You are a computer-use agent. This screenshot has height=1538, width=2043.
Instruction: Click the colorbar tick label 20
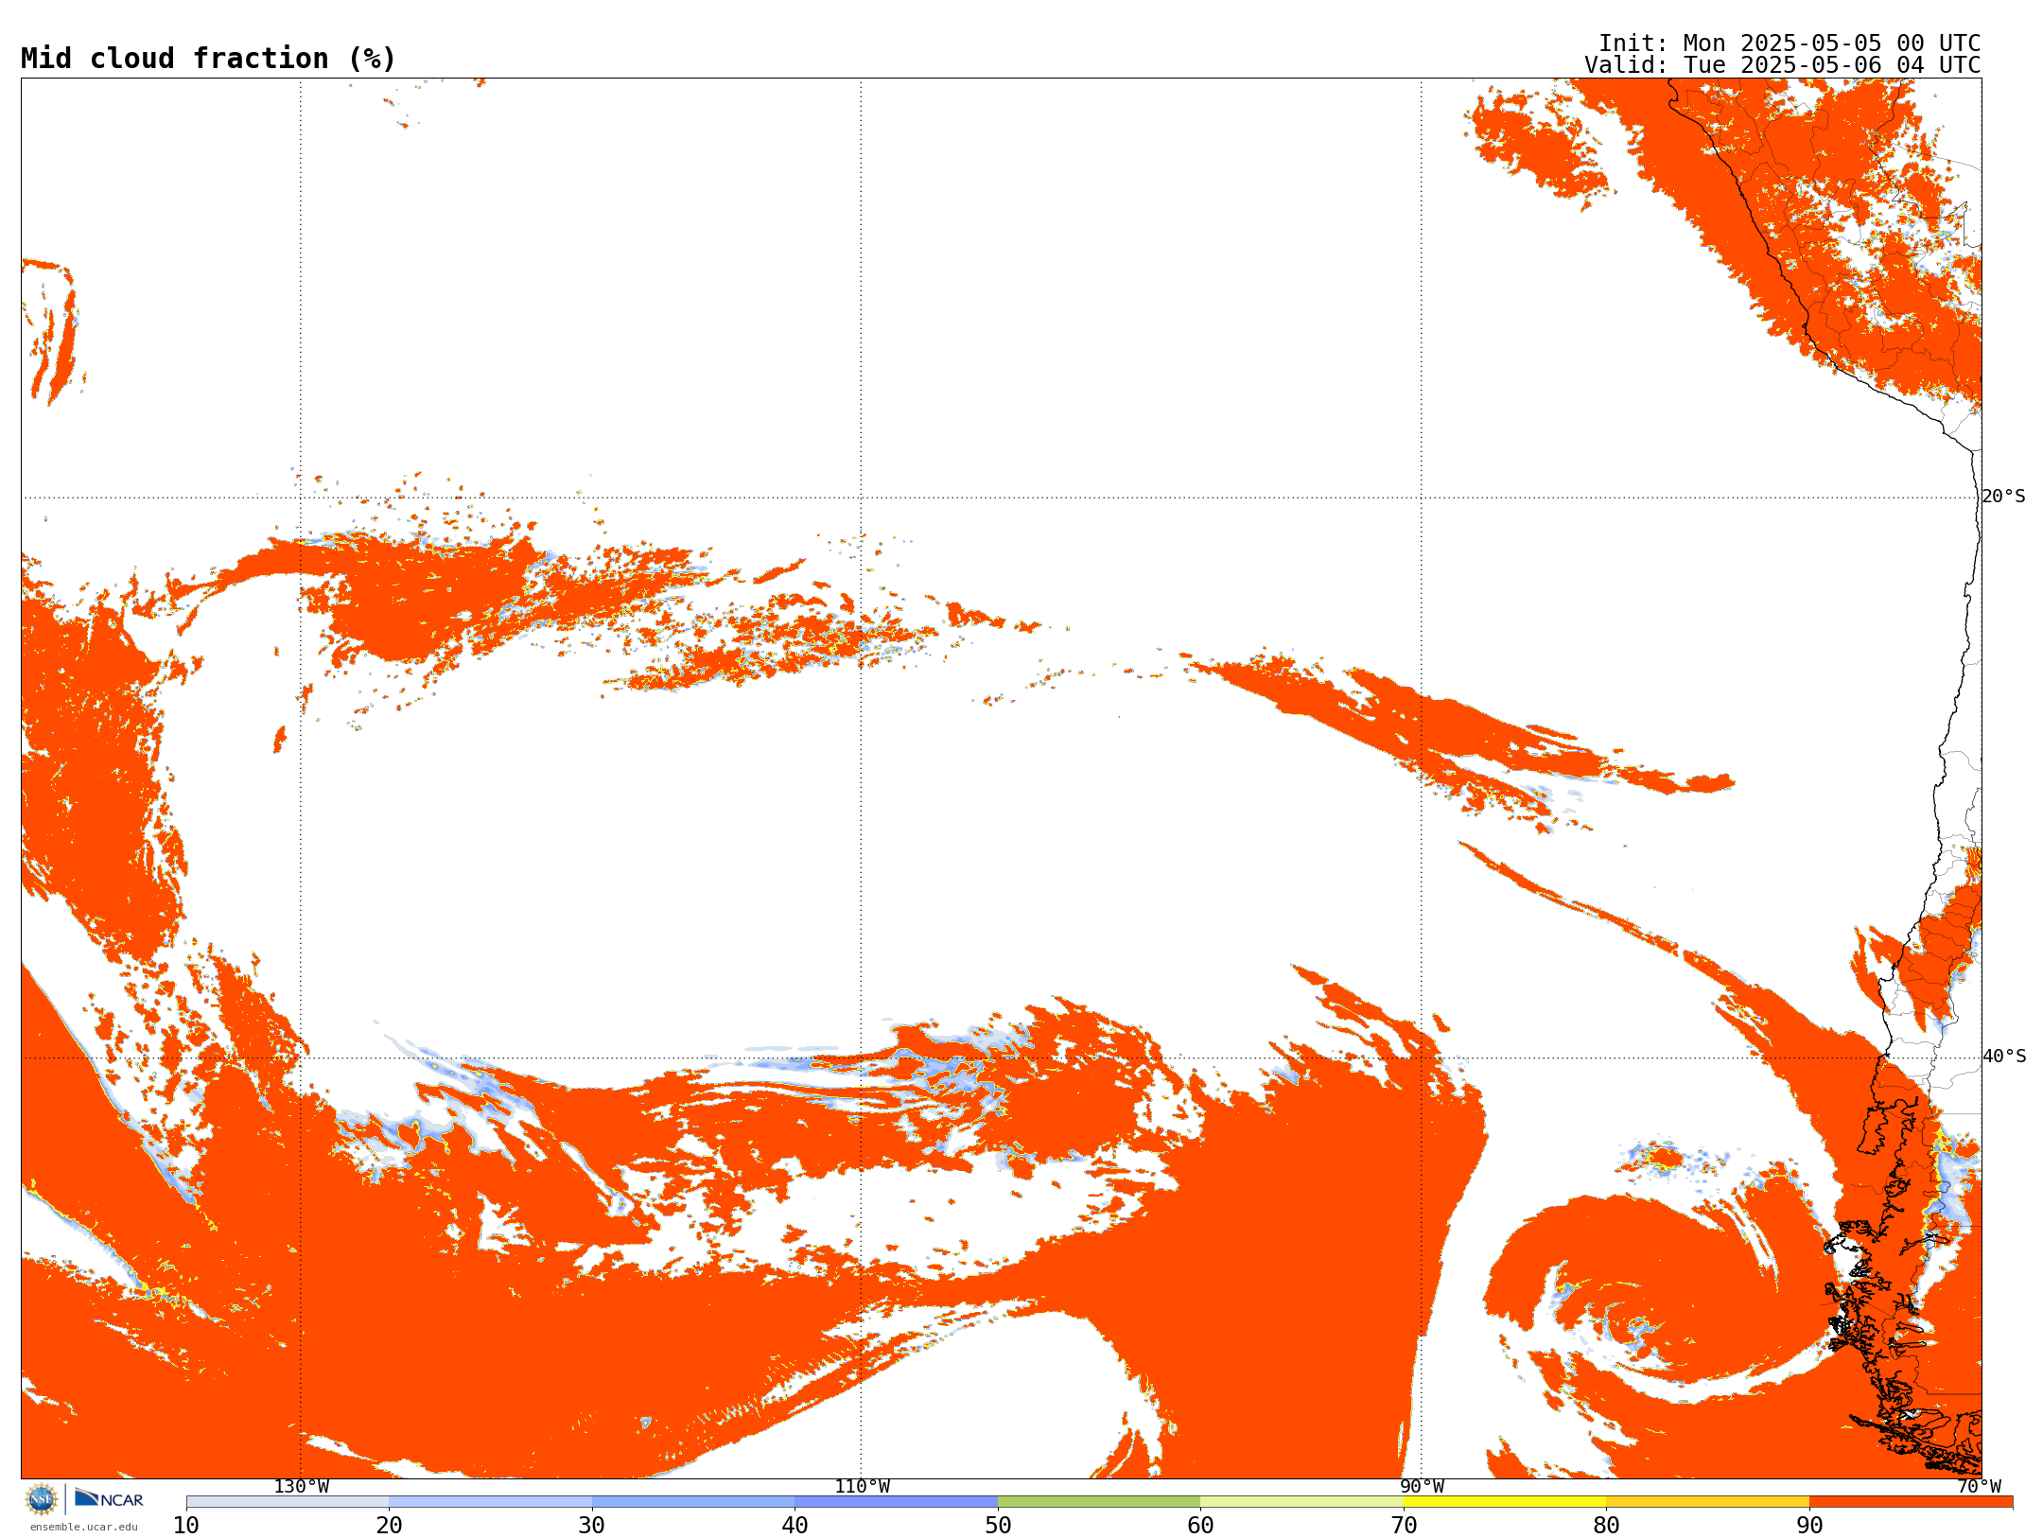coord(389,1526)
